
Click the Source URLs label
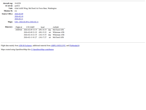click(x=7, y=14)
